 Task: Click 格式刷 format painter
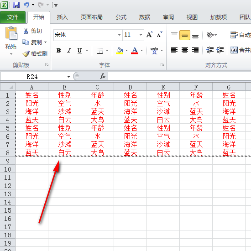coord(35,54)
